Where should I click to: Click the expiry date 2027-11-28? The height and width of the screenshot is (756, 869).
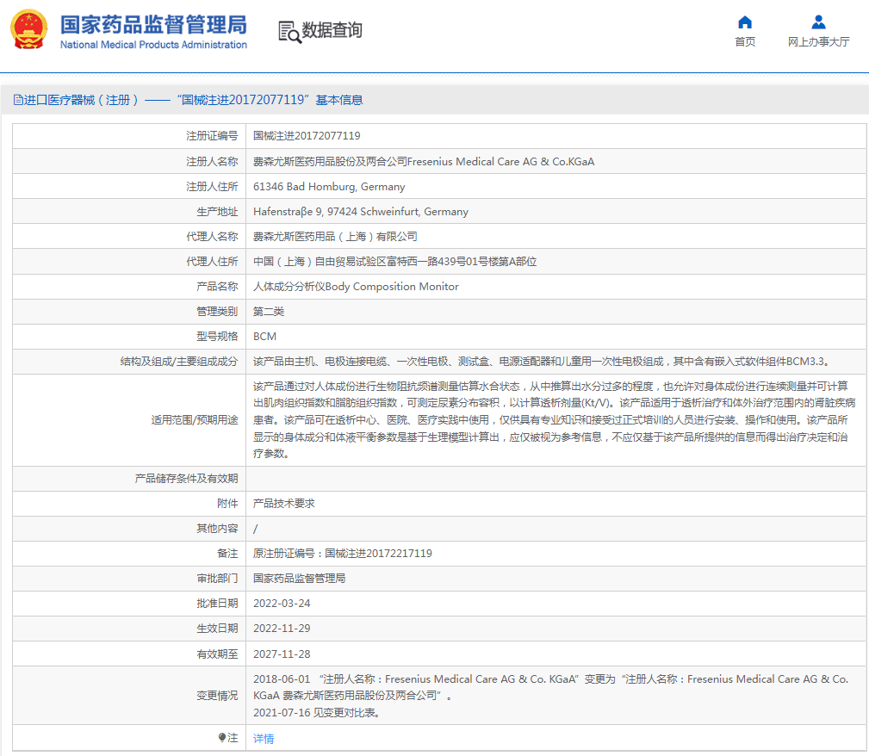(x=282, y=654)
